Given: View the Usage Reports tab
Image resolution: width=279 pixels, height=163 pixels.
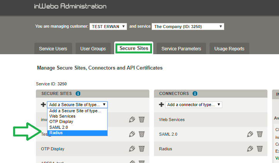Looking at the screenshot, I should pos(229,49).
